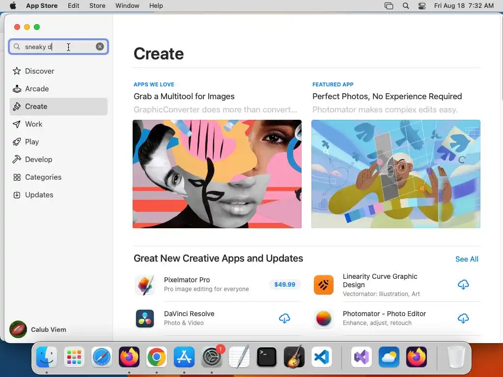Click See All for creative apps

point(467,259)
